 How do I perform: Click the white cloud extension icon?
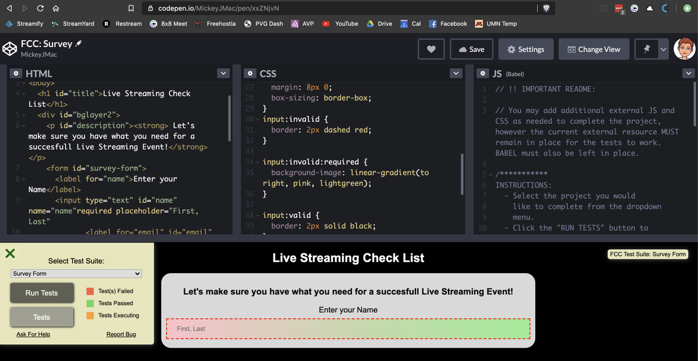tap(650, 9)
